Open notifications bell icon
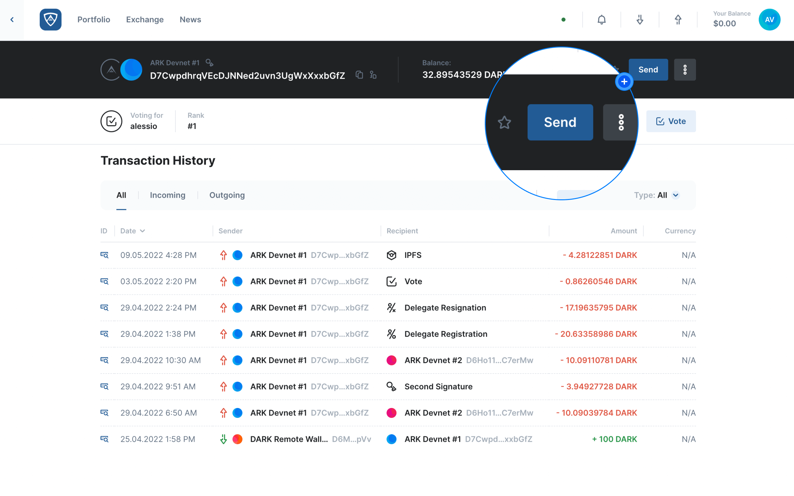794x496 pixels. 601,20
